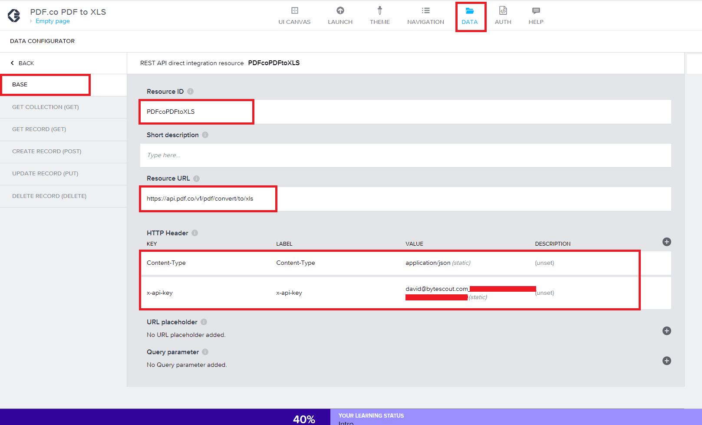Select CREATE RECORD (POST) in sidebar
Viewport: 702px width, 425px height.
click(47, 152)
